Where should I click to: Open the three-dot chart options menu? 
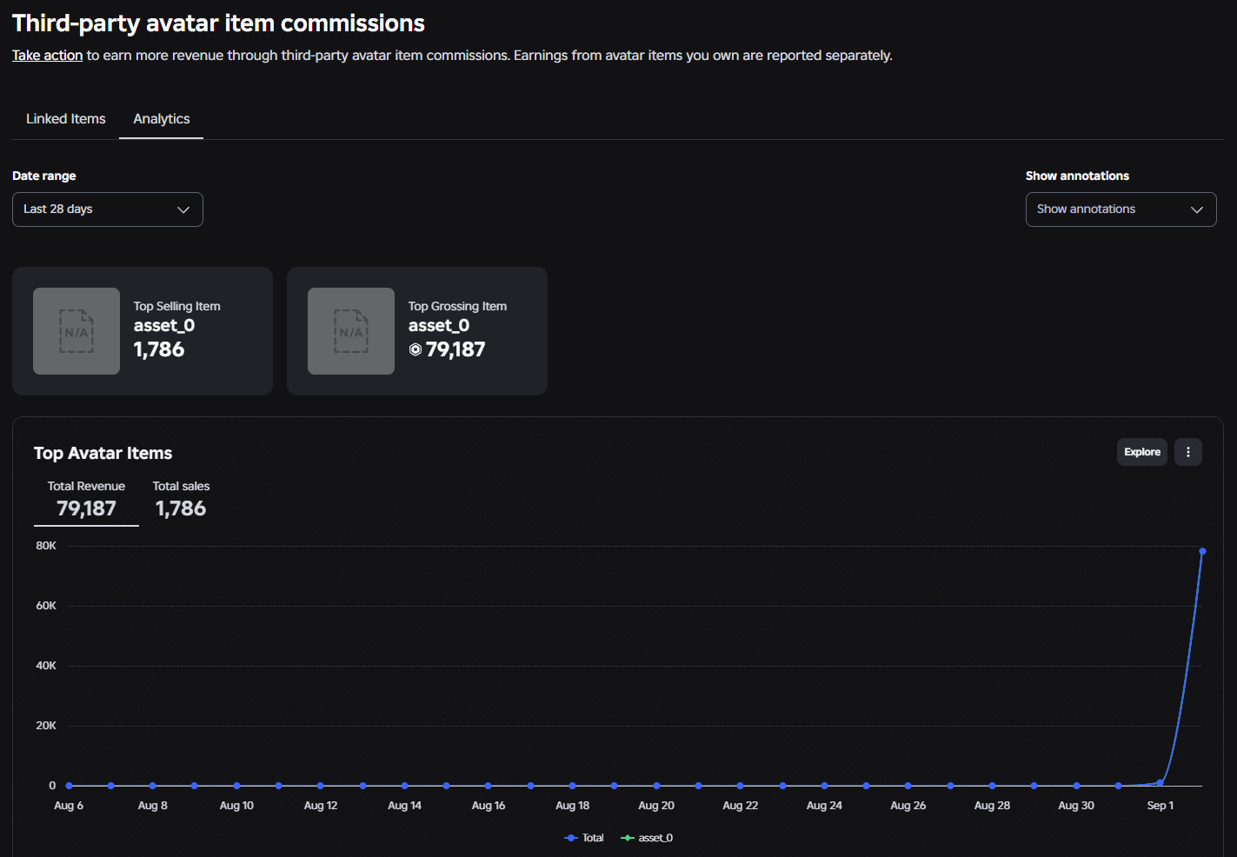pyautogui.click(x=1187, y=452)
